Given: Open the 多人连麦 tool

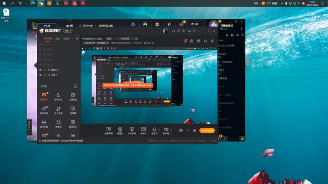Looking at the screenshot, I should click(58, 110).
